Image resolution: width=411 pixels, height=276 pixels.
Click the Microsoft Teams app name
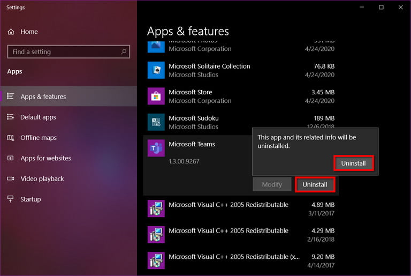[192, 144]
